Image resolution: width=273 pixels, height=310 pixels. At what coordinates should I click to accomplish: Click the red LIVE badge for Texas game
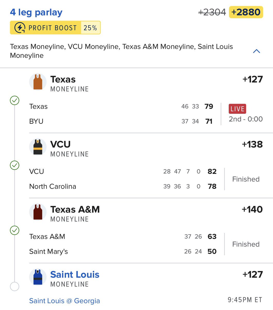237,109
